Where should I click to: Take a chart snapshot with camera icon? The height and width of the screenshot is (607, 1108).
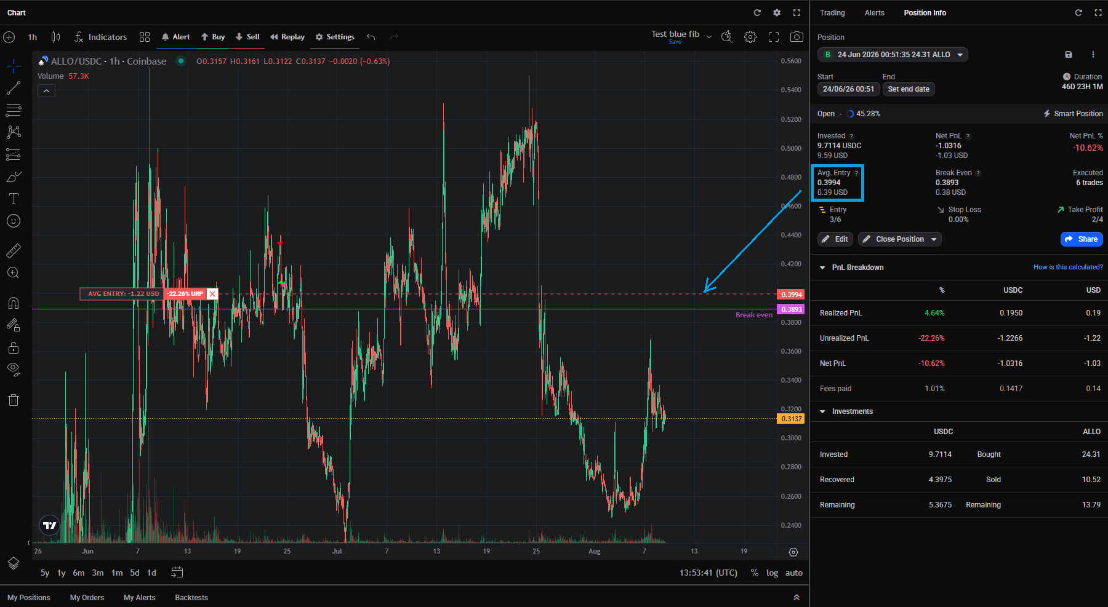[797, 37]
